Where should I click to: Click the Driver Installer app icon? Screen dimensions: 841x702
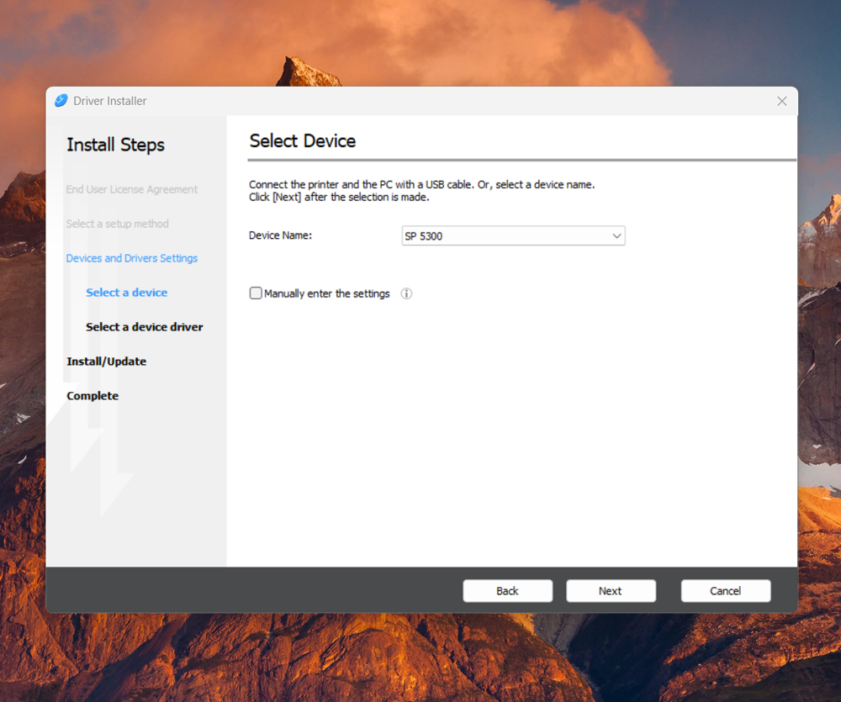(61, 100)
